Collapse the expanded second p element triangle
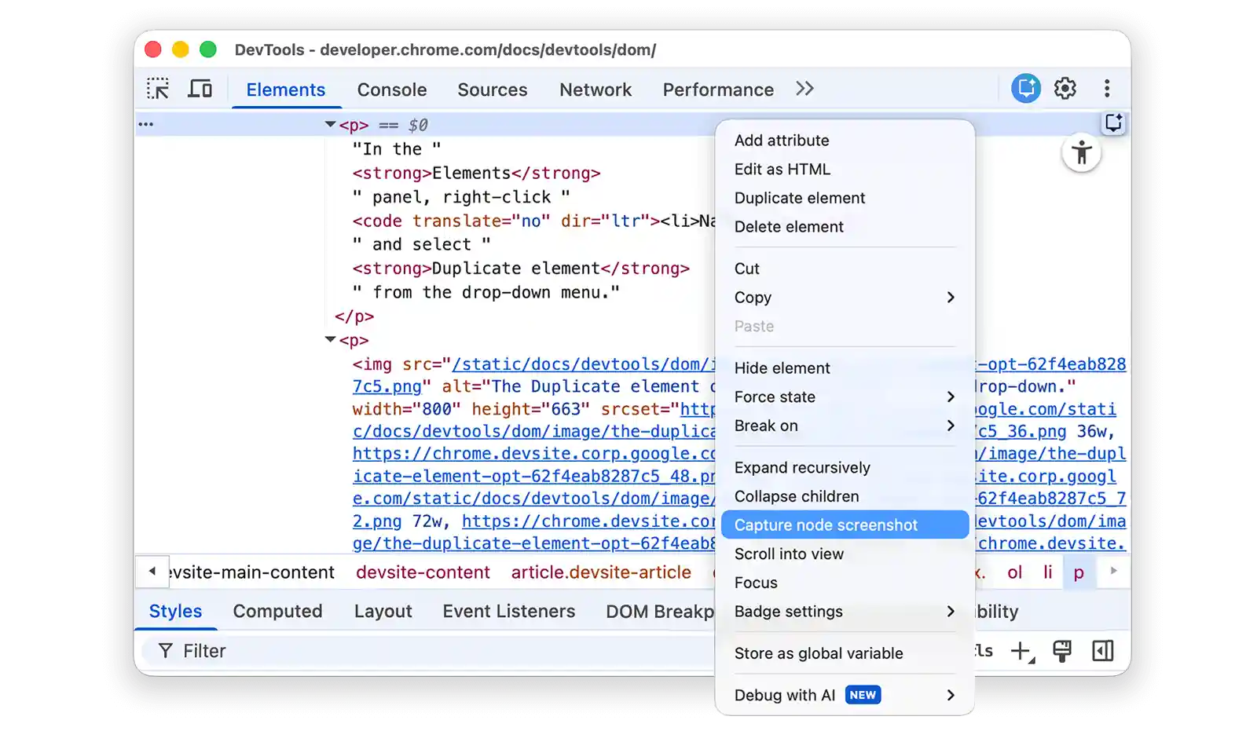The width and height of the screenshot is (1257, 753). pyautogui.click(x=330, y=340)
